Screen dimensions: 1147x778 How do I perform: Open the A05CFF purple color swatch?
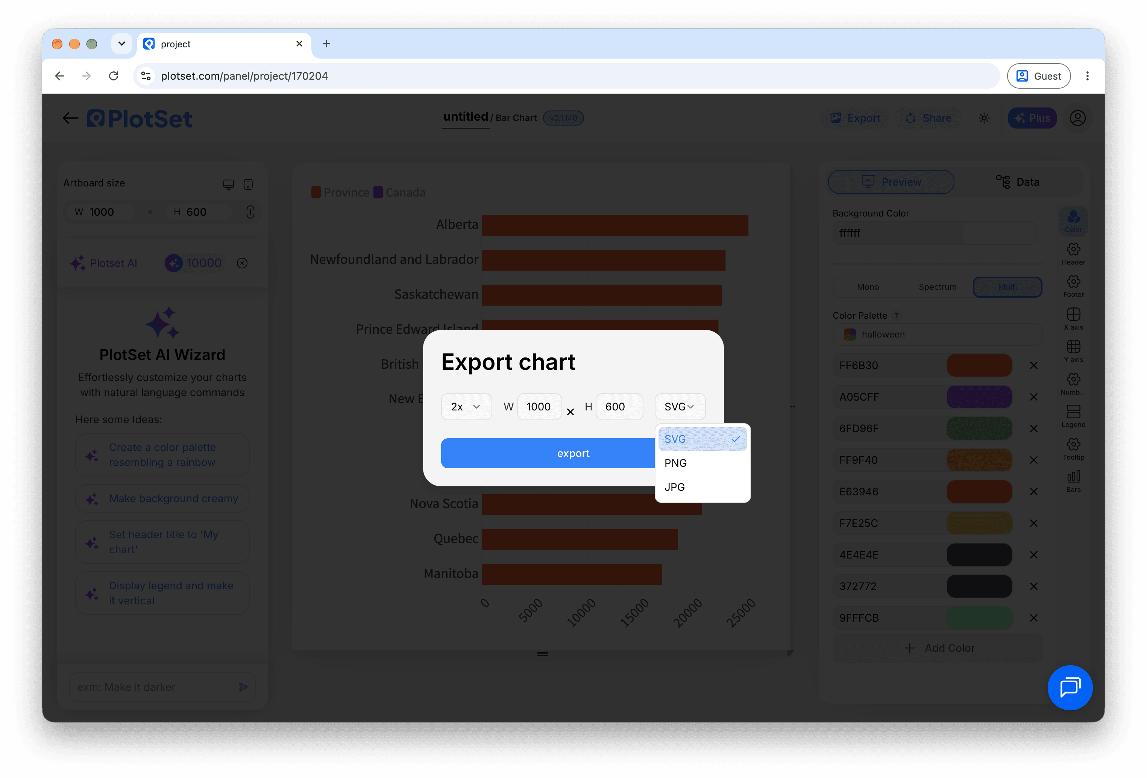(979, 397)
